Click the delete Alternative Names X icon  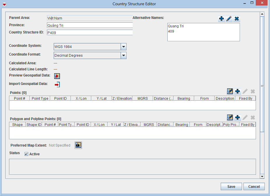[x=237, y=19]
